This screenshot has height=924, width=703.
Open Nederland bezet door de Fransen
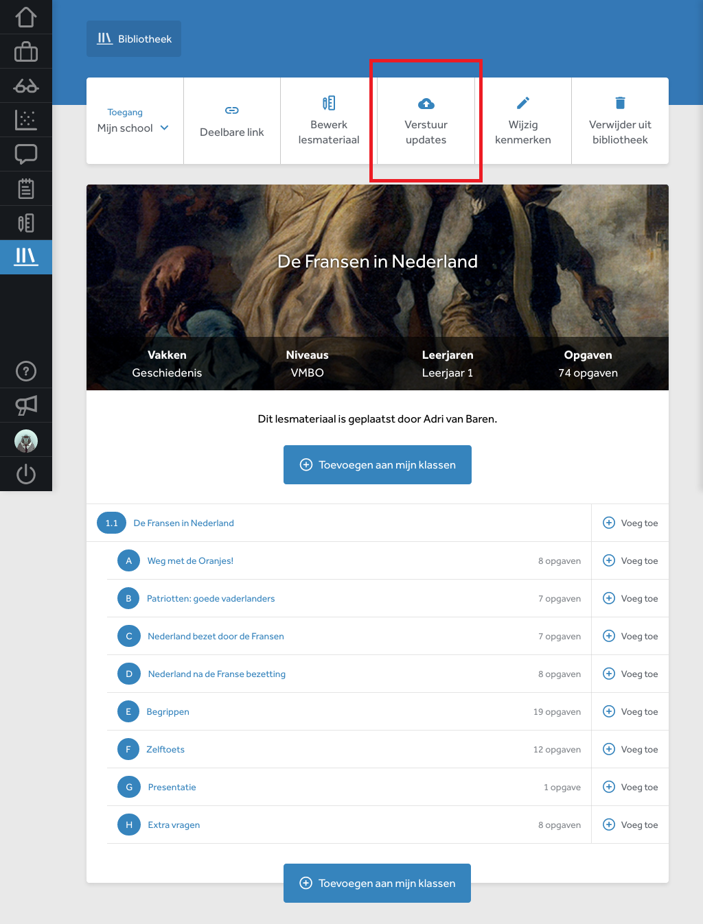[216, 637]
